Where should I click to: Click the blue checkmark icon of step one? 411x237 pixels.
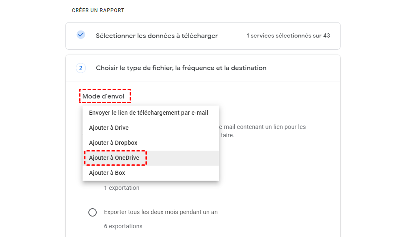coord(81,35)
